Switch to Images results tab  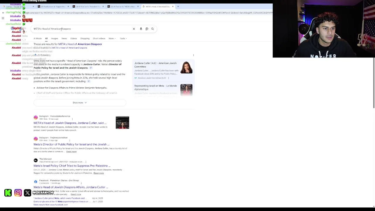point(54,38)
